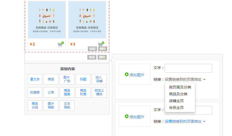Insert a 图片广告 module
The width and height of the screenshot is (232, 136).
pyautogui.click(x=67, y=79)
